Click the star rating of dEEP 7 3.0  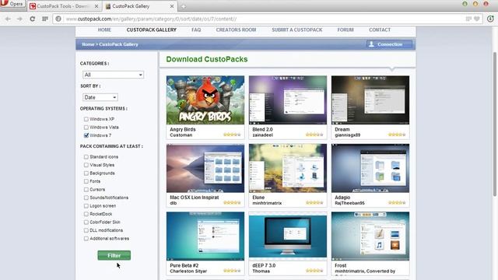point(314,271)
